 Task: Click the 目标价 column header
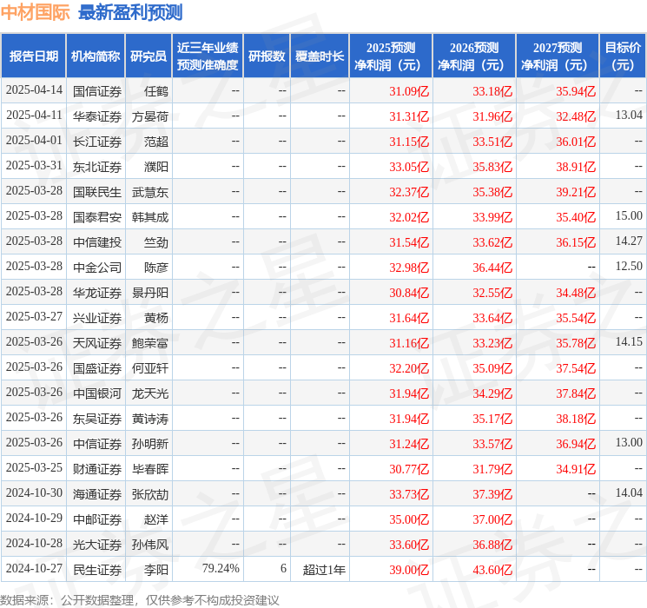pyautogui.click(x=623, y=56)
